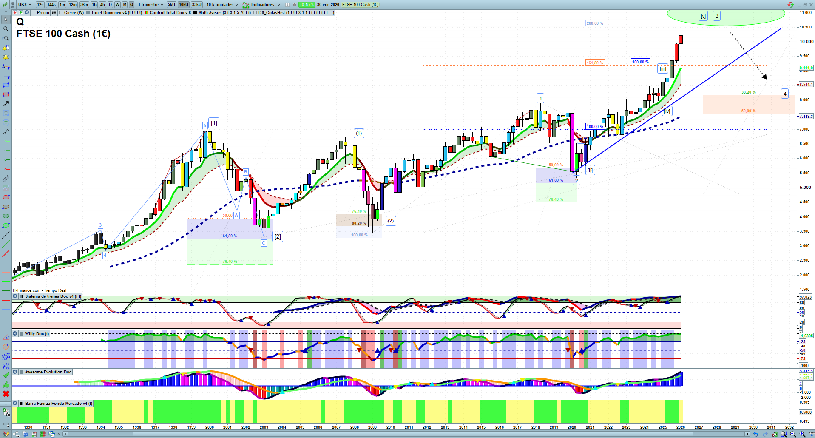This screenshot has height=438, width=815.
Task: Click the 10kU units button
Action: (x=184, y=5)
